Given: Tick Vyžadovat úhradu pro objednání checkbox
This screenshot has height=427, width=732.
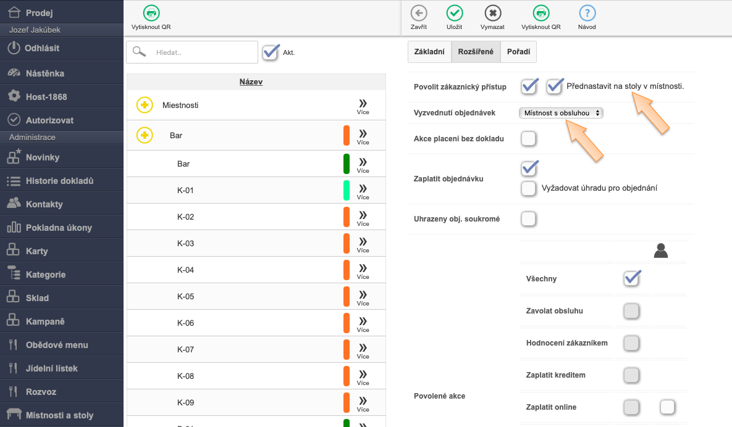Looking at the screenshot, I should click(x=528, y=188).
